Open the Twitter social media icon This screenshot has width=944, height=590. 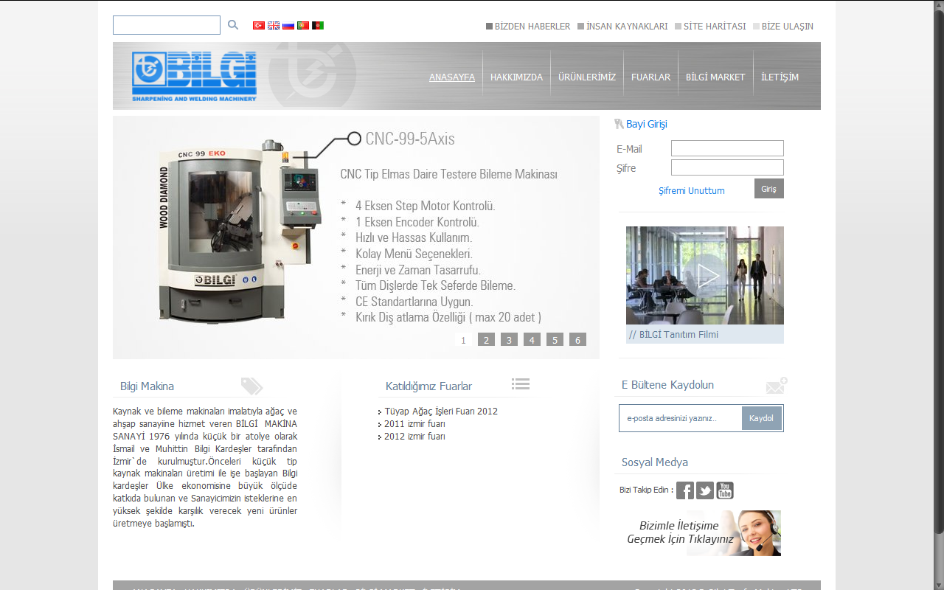(x=705, y=490)
